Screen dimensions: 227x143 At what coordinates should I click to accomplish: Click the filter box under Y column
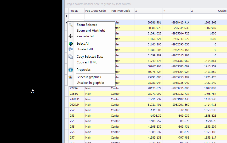176,16
